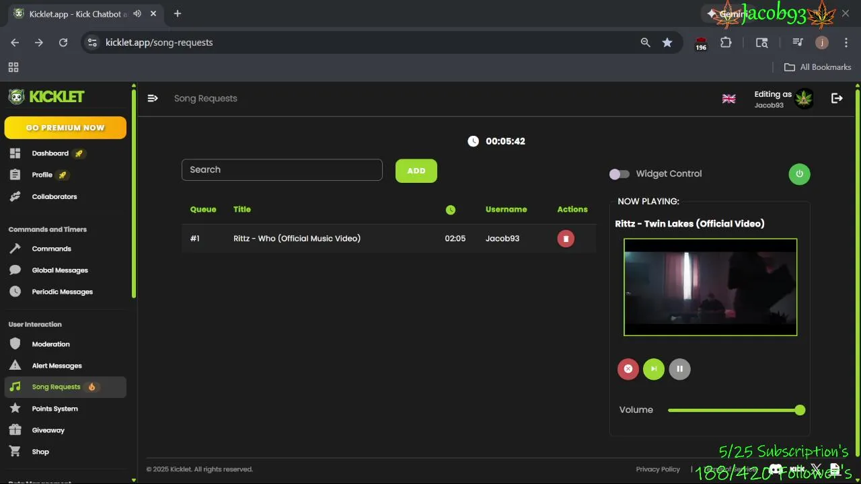Open Points System in the sidebar
This screenshot has height=484, width=861.
54,409
